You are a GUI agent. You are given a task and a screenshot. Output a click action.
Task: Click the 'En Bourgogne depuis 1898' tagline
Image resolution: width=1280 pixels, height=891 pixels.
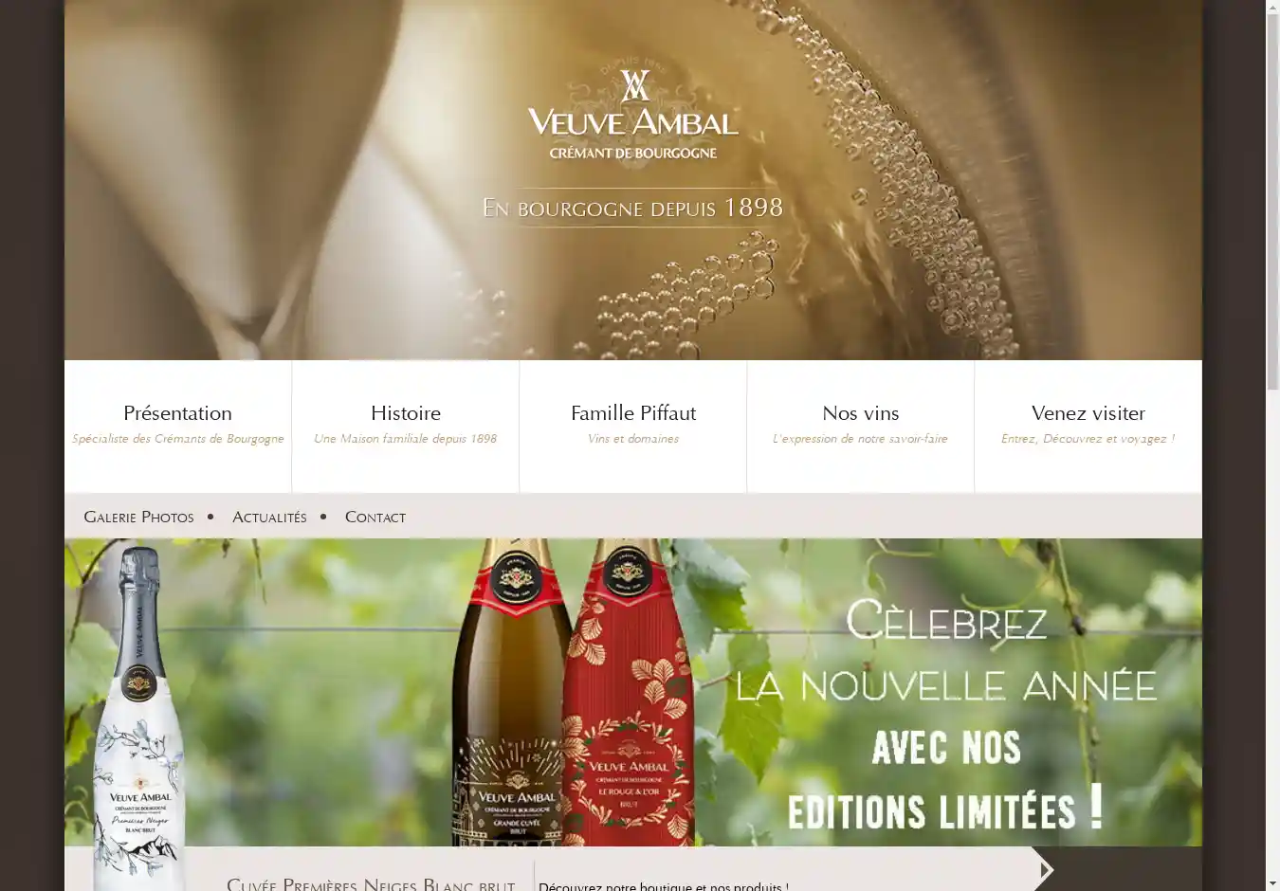633,208
